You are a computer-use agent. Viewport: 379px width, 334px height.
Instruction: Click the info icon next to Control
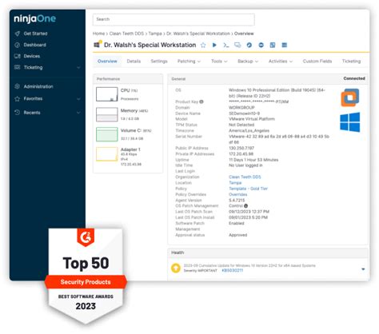click(x=246, y=205)
